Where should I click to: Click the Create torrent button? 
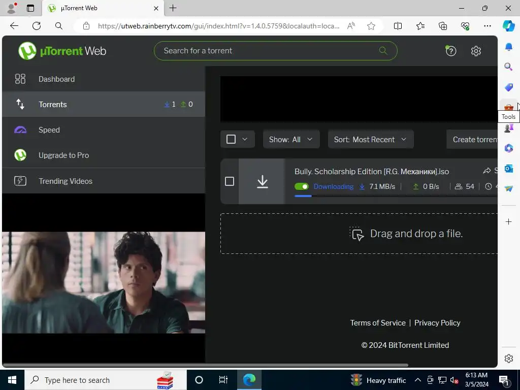click(472, 139)
